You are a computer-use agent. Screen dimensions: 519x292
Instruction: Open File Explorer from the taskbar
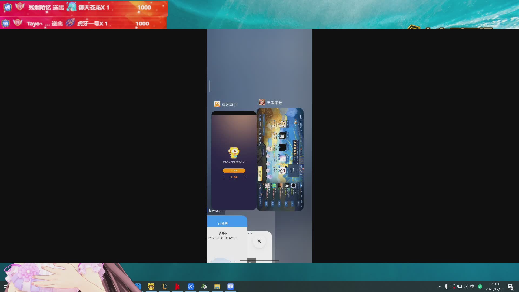pyautogui.click(x=217, y=287)
